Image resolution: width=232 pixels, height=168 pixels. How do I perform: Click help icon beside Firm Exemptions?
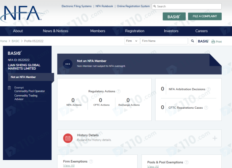click(x=91, y=162)
